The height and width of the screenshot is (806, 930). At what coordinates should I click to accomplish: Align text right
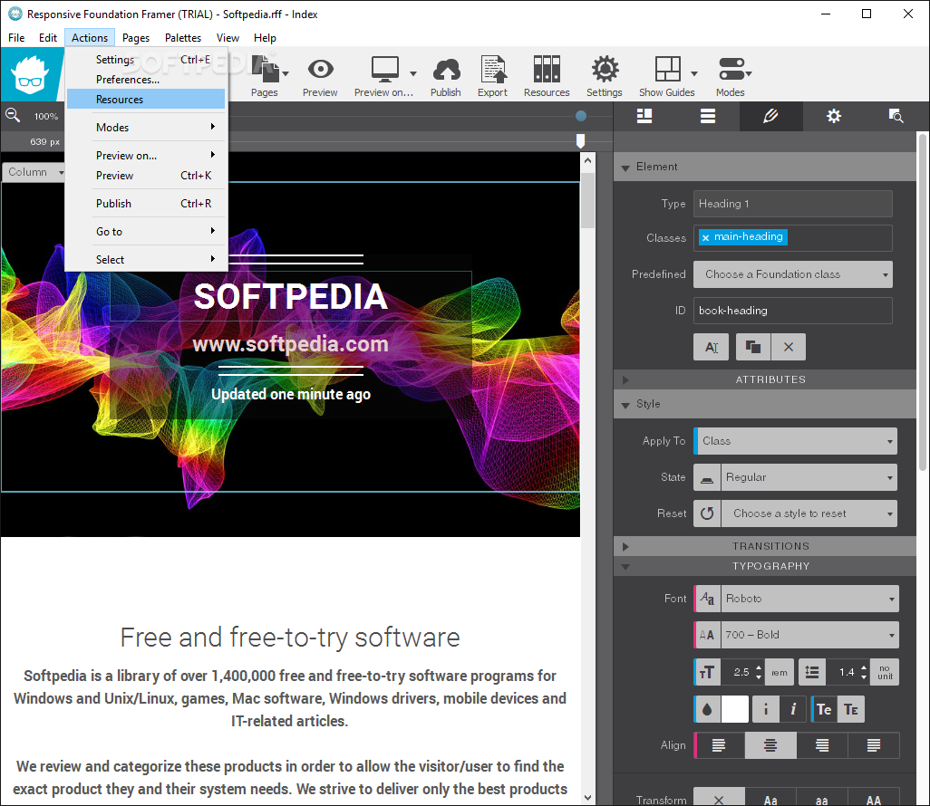(822, 745)
